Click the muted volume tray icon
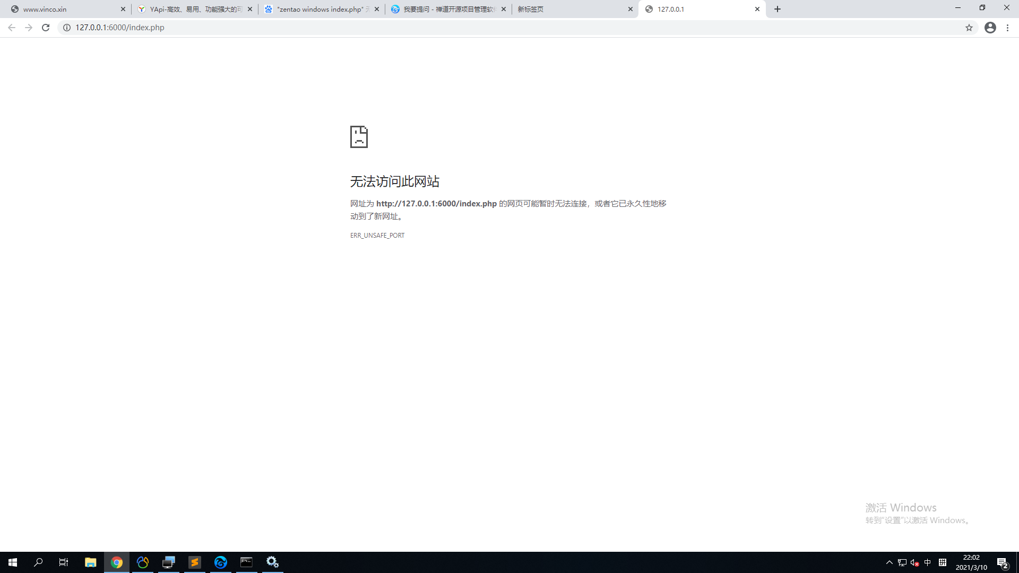Image resolution: width=1019 pixels, height=573 pixels. [x=914, y=562]
